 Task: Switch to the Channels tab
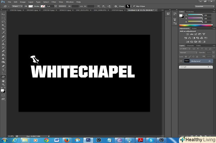[x=190, y=45]
